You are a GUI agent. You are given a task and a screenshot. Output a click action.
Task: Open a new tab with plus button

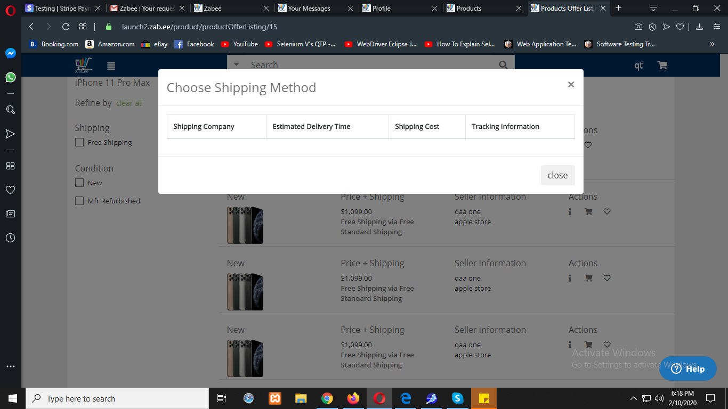point(618,8)
